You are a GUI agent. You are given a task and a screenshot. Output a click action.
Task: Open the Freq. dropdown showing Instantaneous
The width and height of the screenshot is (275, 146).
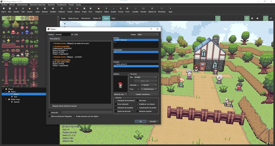tap(148, 89)
